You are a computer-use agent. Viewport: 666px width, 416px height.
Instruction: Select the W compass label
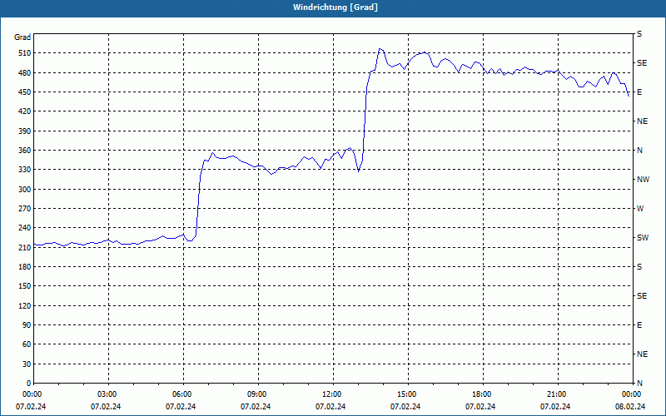(640, 209)
